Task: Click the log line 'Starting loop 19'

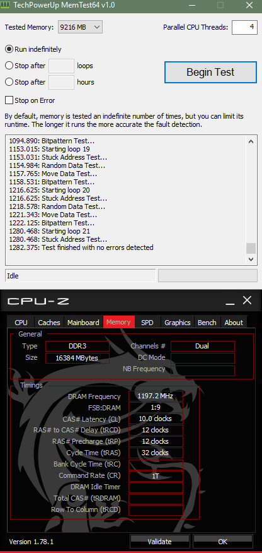Action: 50,149
